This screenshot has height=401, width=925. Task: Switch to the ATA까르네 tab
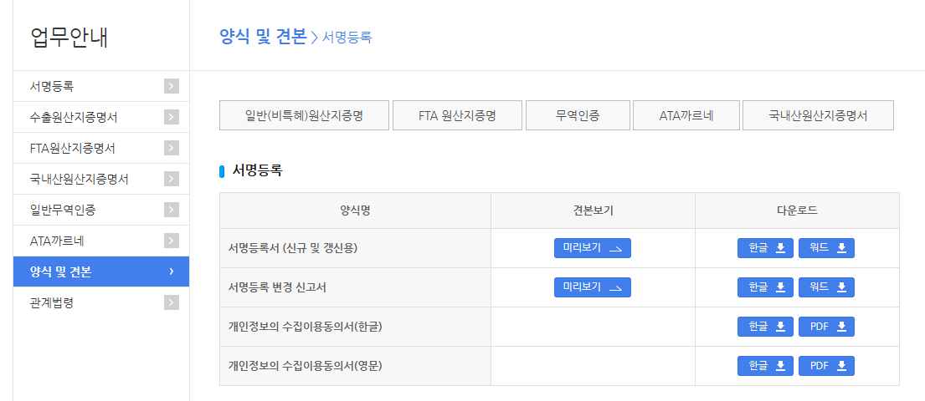(x=686, y=115)
